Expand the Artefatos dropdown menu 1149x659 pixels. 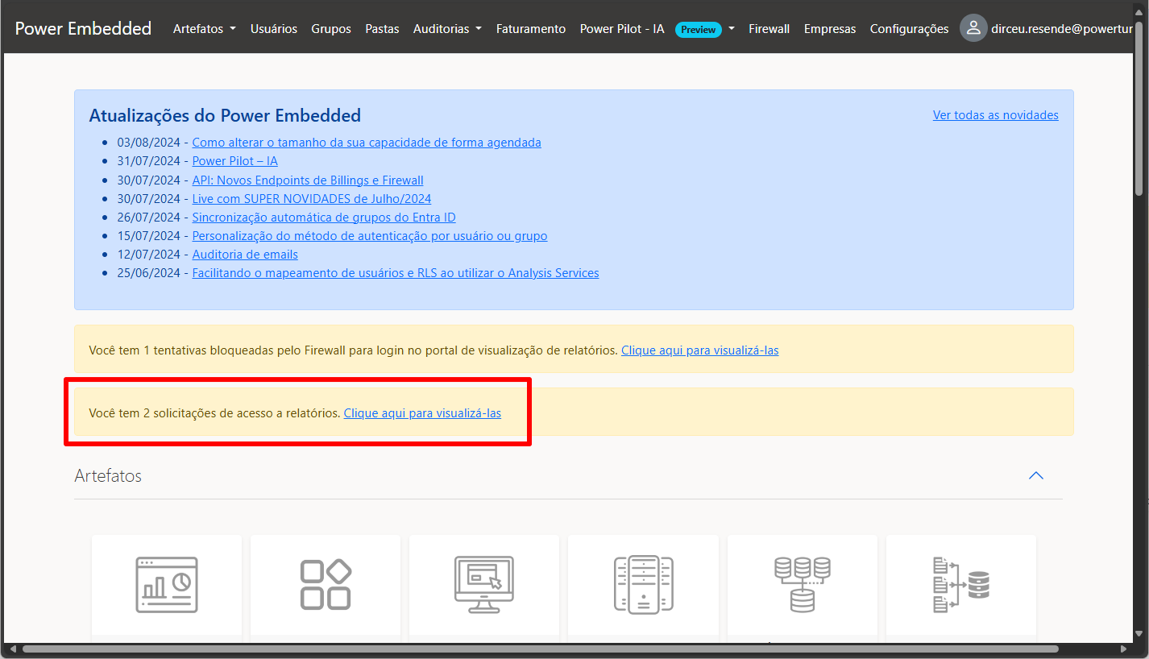[x=204, y=28]
